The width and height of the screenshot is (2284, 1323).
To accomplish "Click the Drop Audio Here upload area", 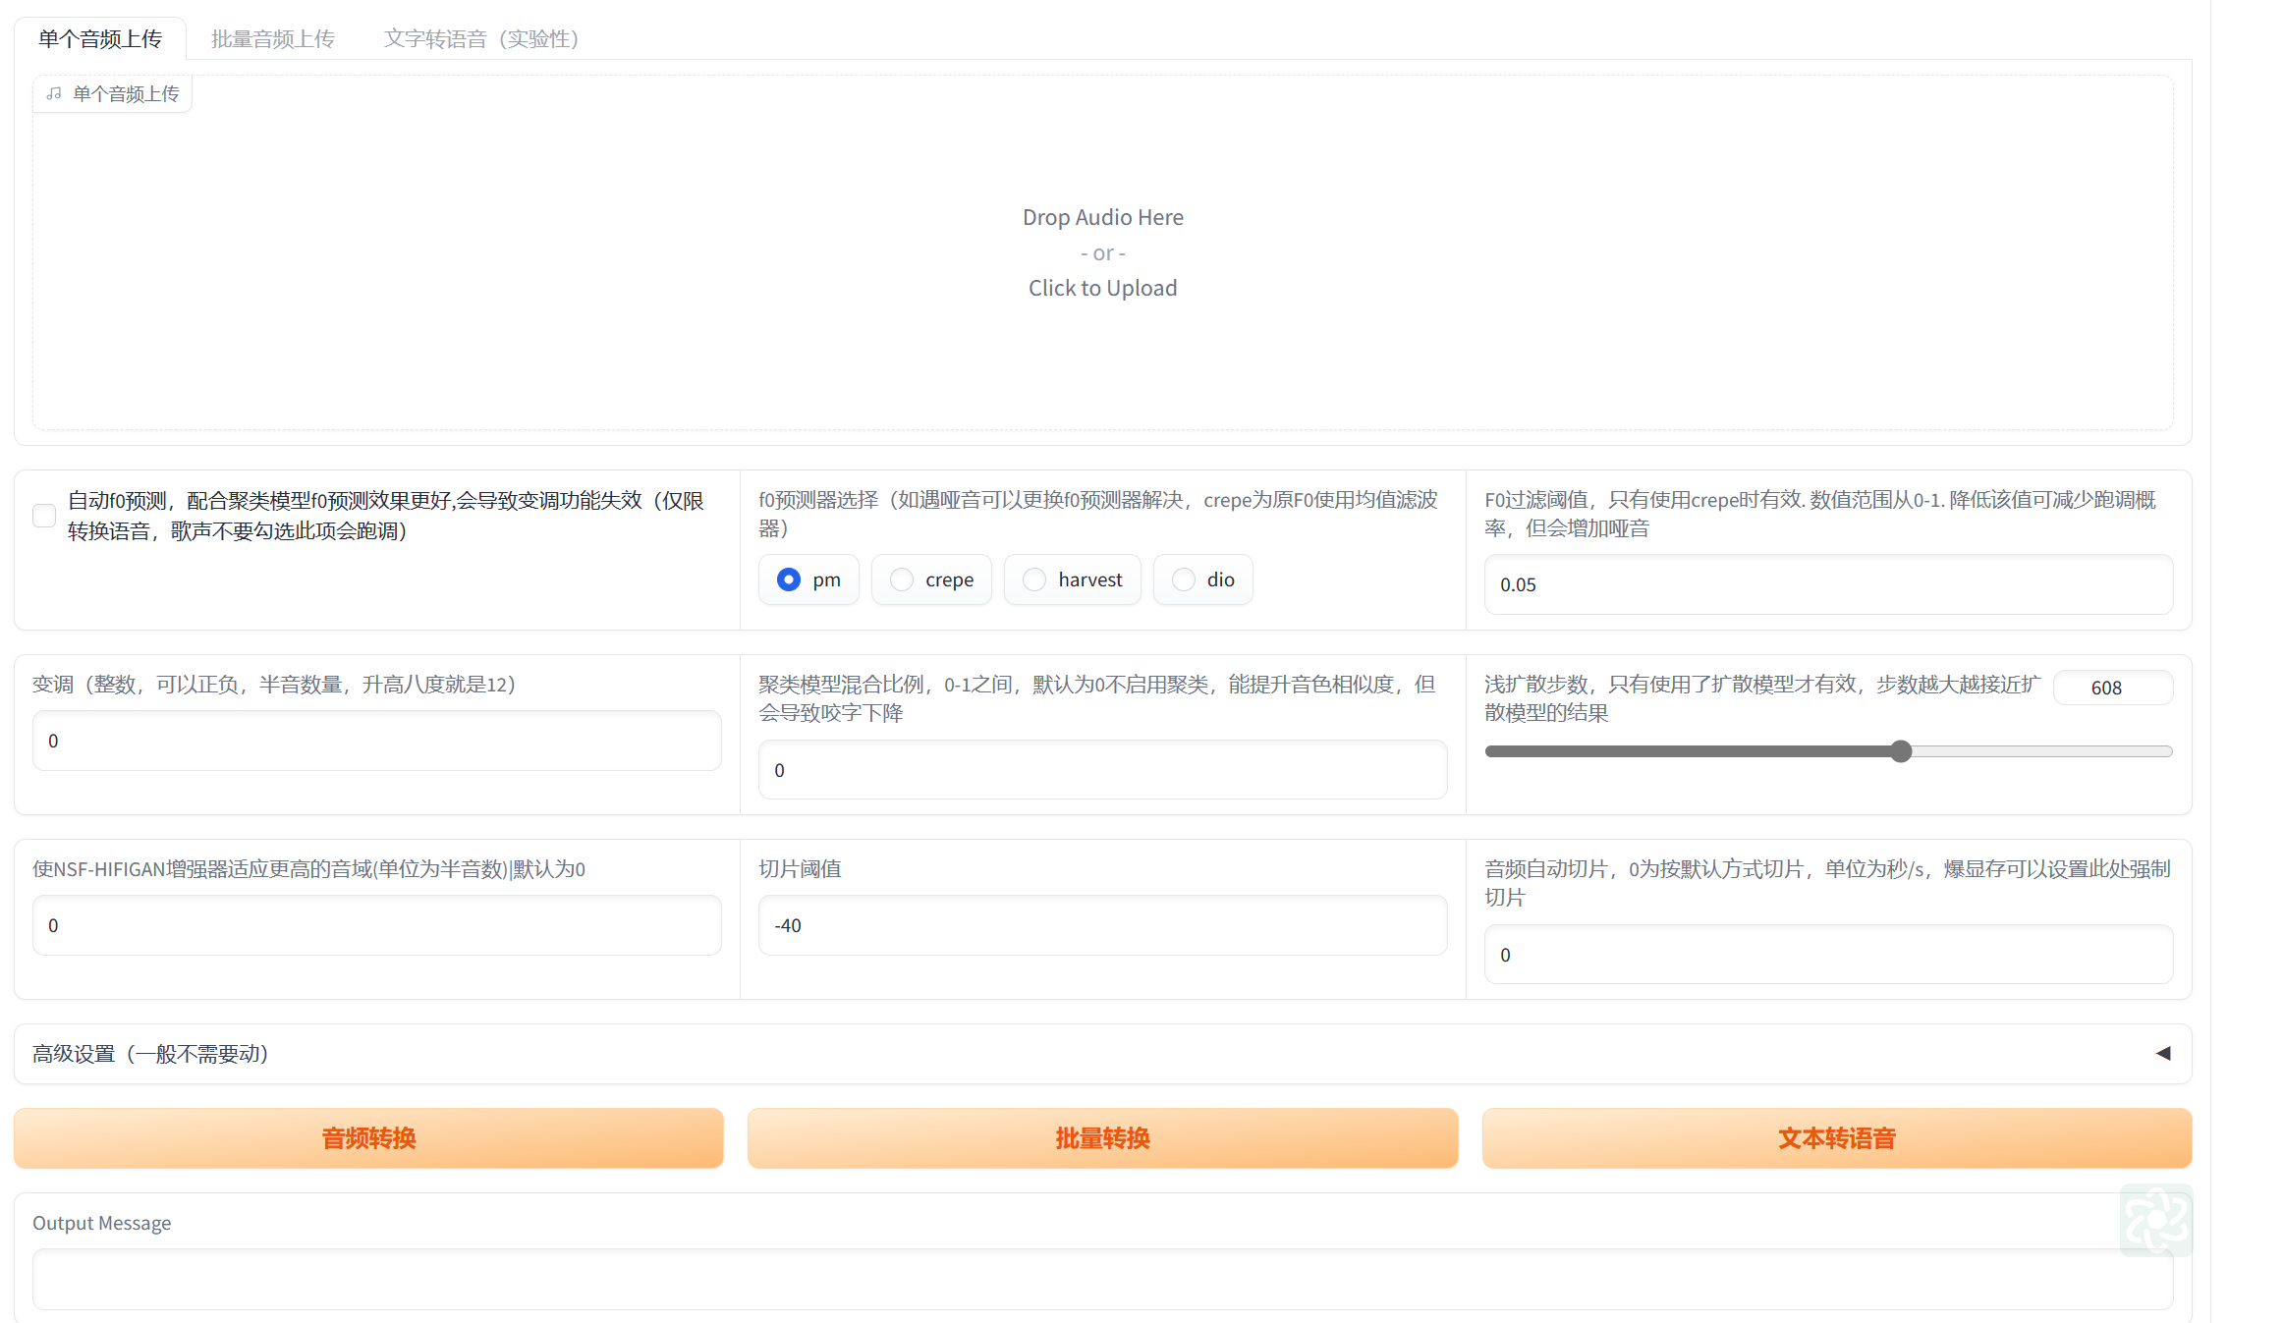I will point(1102,253).
